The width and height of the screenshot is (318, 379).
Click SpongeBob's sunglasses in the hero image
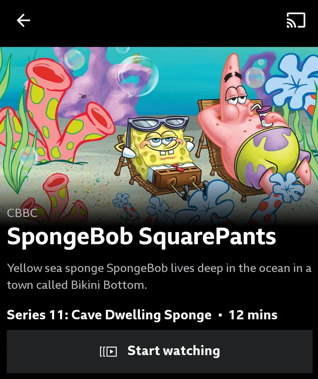point(158,124)
